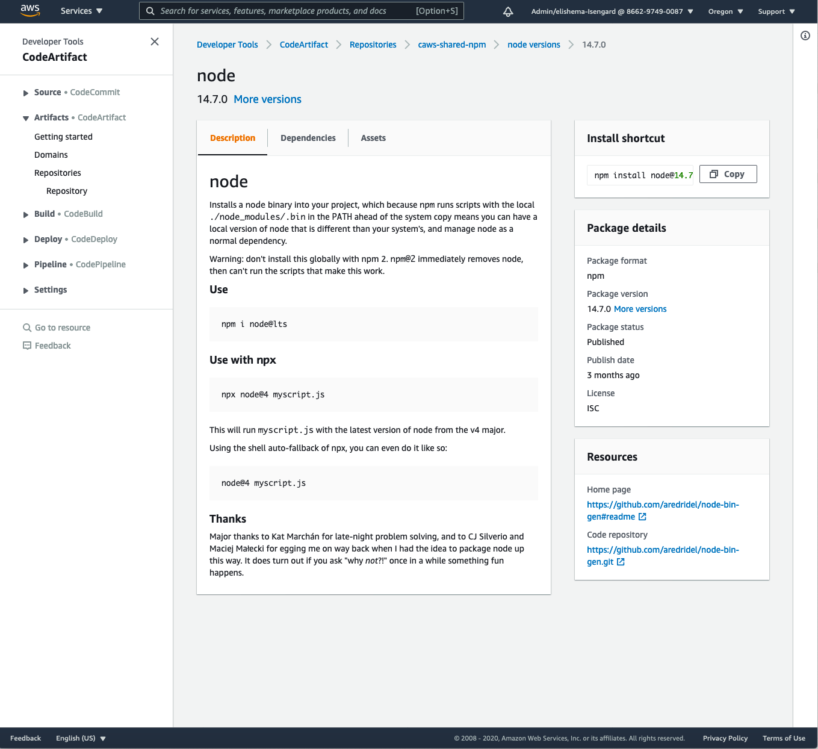Screen dimensions: 818x749
Task: Click node versions breadcrumb link
Action: [x=534, y=45]
